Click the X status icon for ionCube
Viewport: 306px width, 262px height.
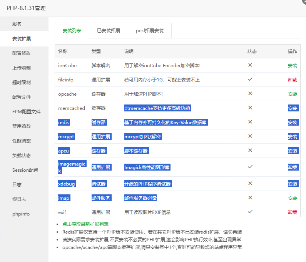coord(250,65)
